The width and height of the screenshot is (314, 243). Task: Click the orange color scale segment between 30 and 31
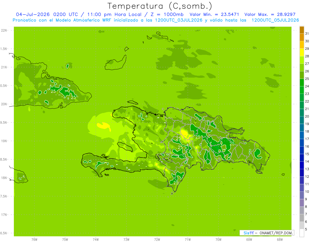click(x=302, y=37)
